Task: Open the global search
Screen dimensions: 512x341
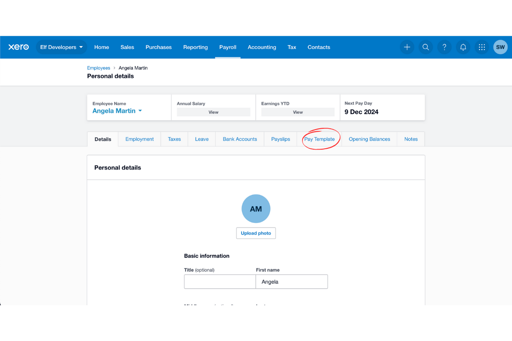Action: coord(425,47)
